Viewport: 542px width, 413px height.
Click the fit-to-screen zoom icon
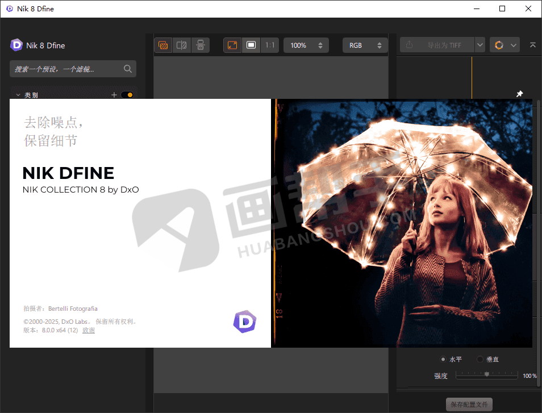[232, 45]
